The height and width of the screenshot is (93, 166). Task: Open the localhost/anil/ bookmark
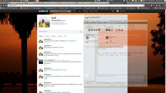[x=25, y=8]
